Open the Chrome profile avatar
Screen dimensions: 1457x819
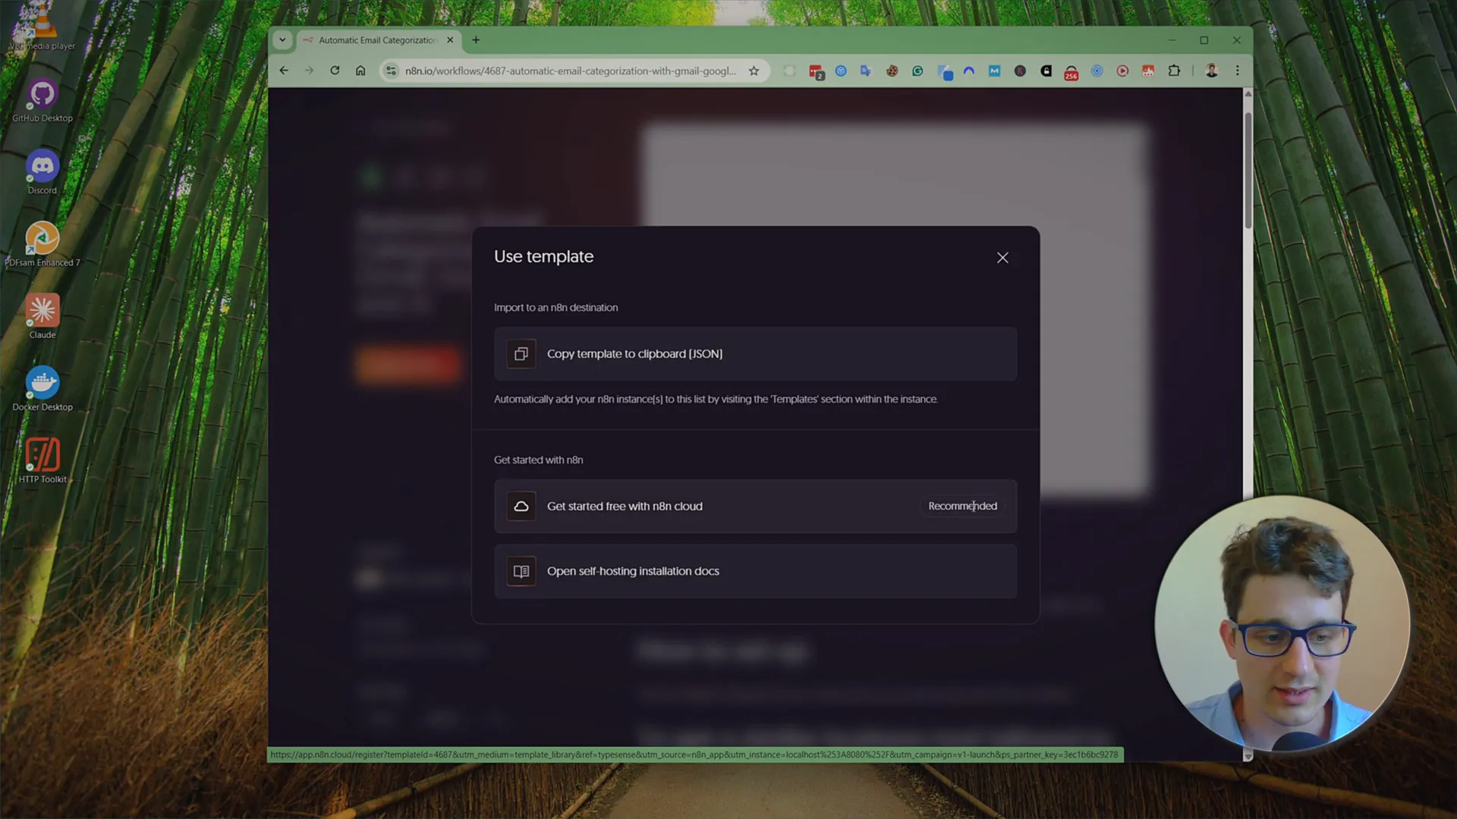(1211, 71)
